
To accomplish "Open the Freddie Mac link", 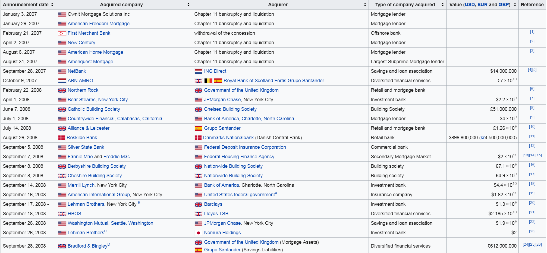I will click(117, 157).
